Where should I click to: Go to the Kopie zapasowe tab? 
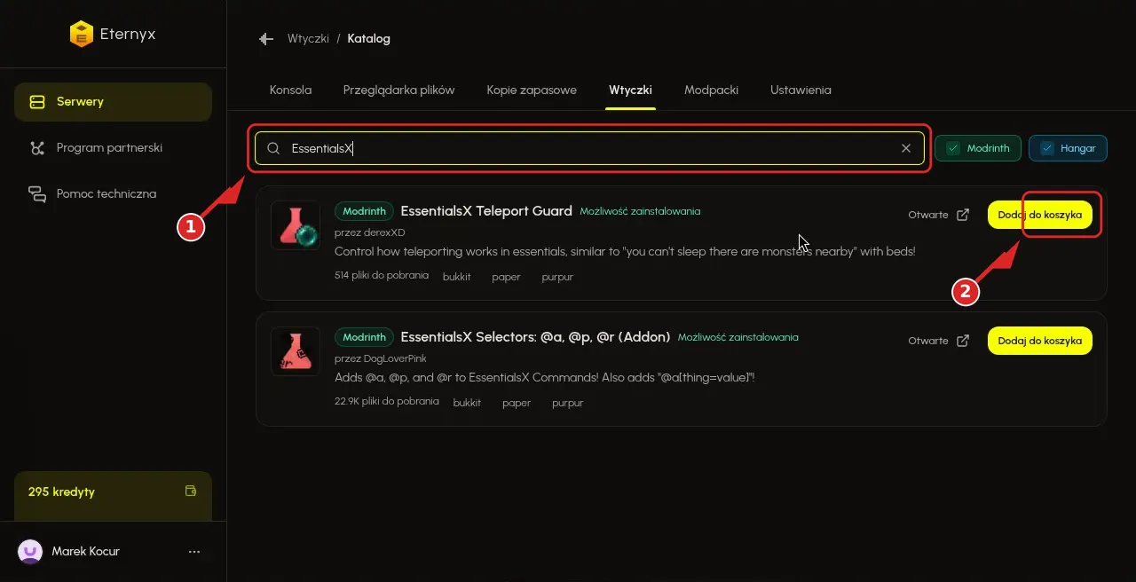tap(532, 90)
